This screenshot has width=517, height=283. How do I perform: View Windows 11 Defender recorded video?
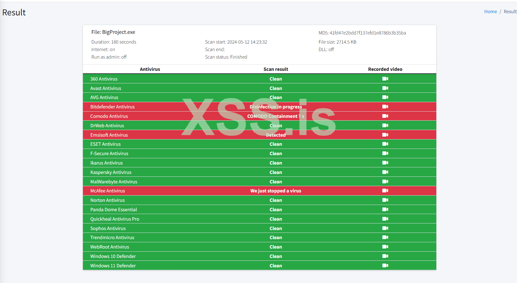[385, 265]
